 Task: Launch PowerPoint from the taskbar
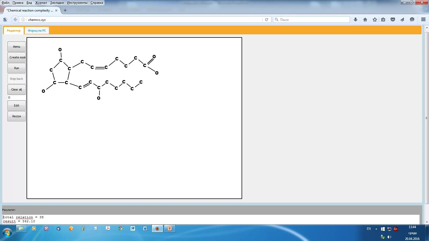[x=169, y=228]
